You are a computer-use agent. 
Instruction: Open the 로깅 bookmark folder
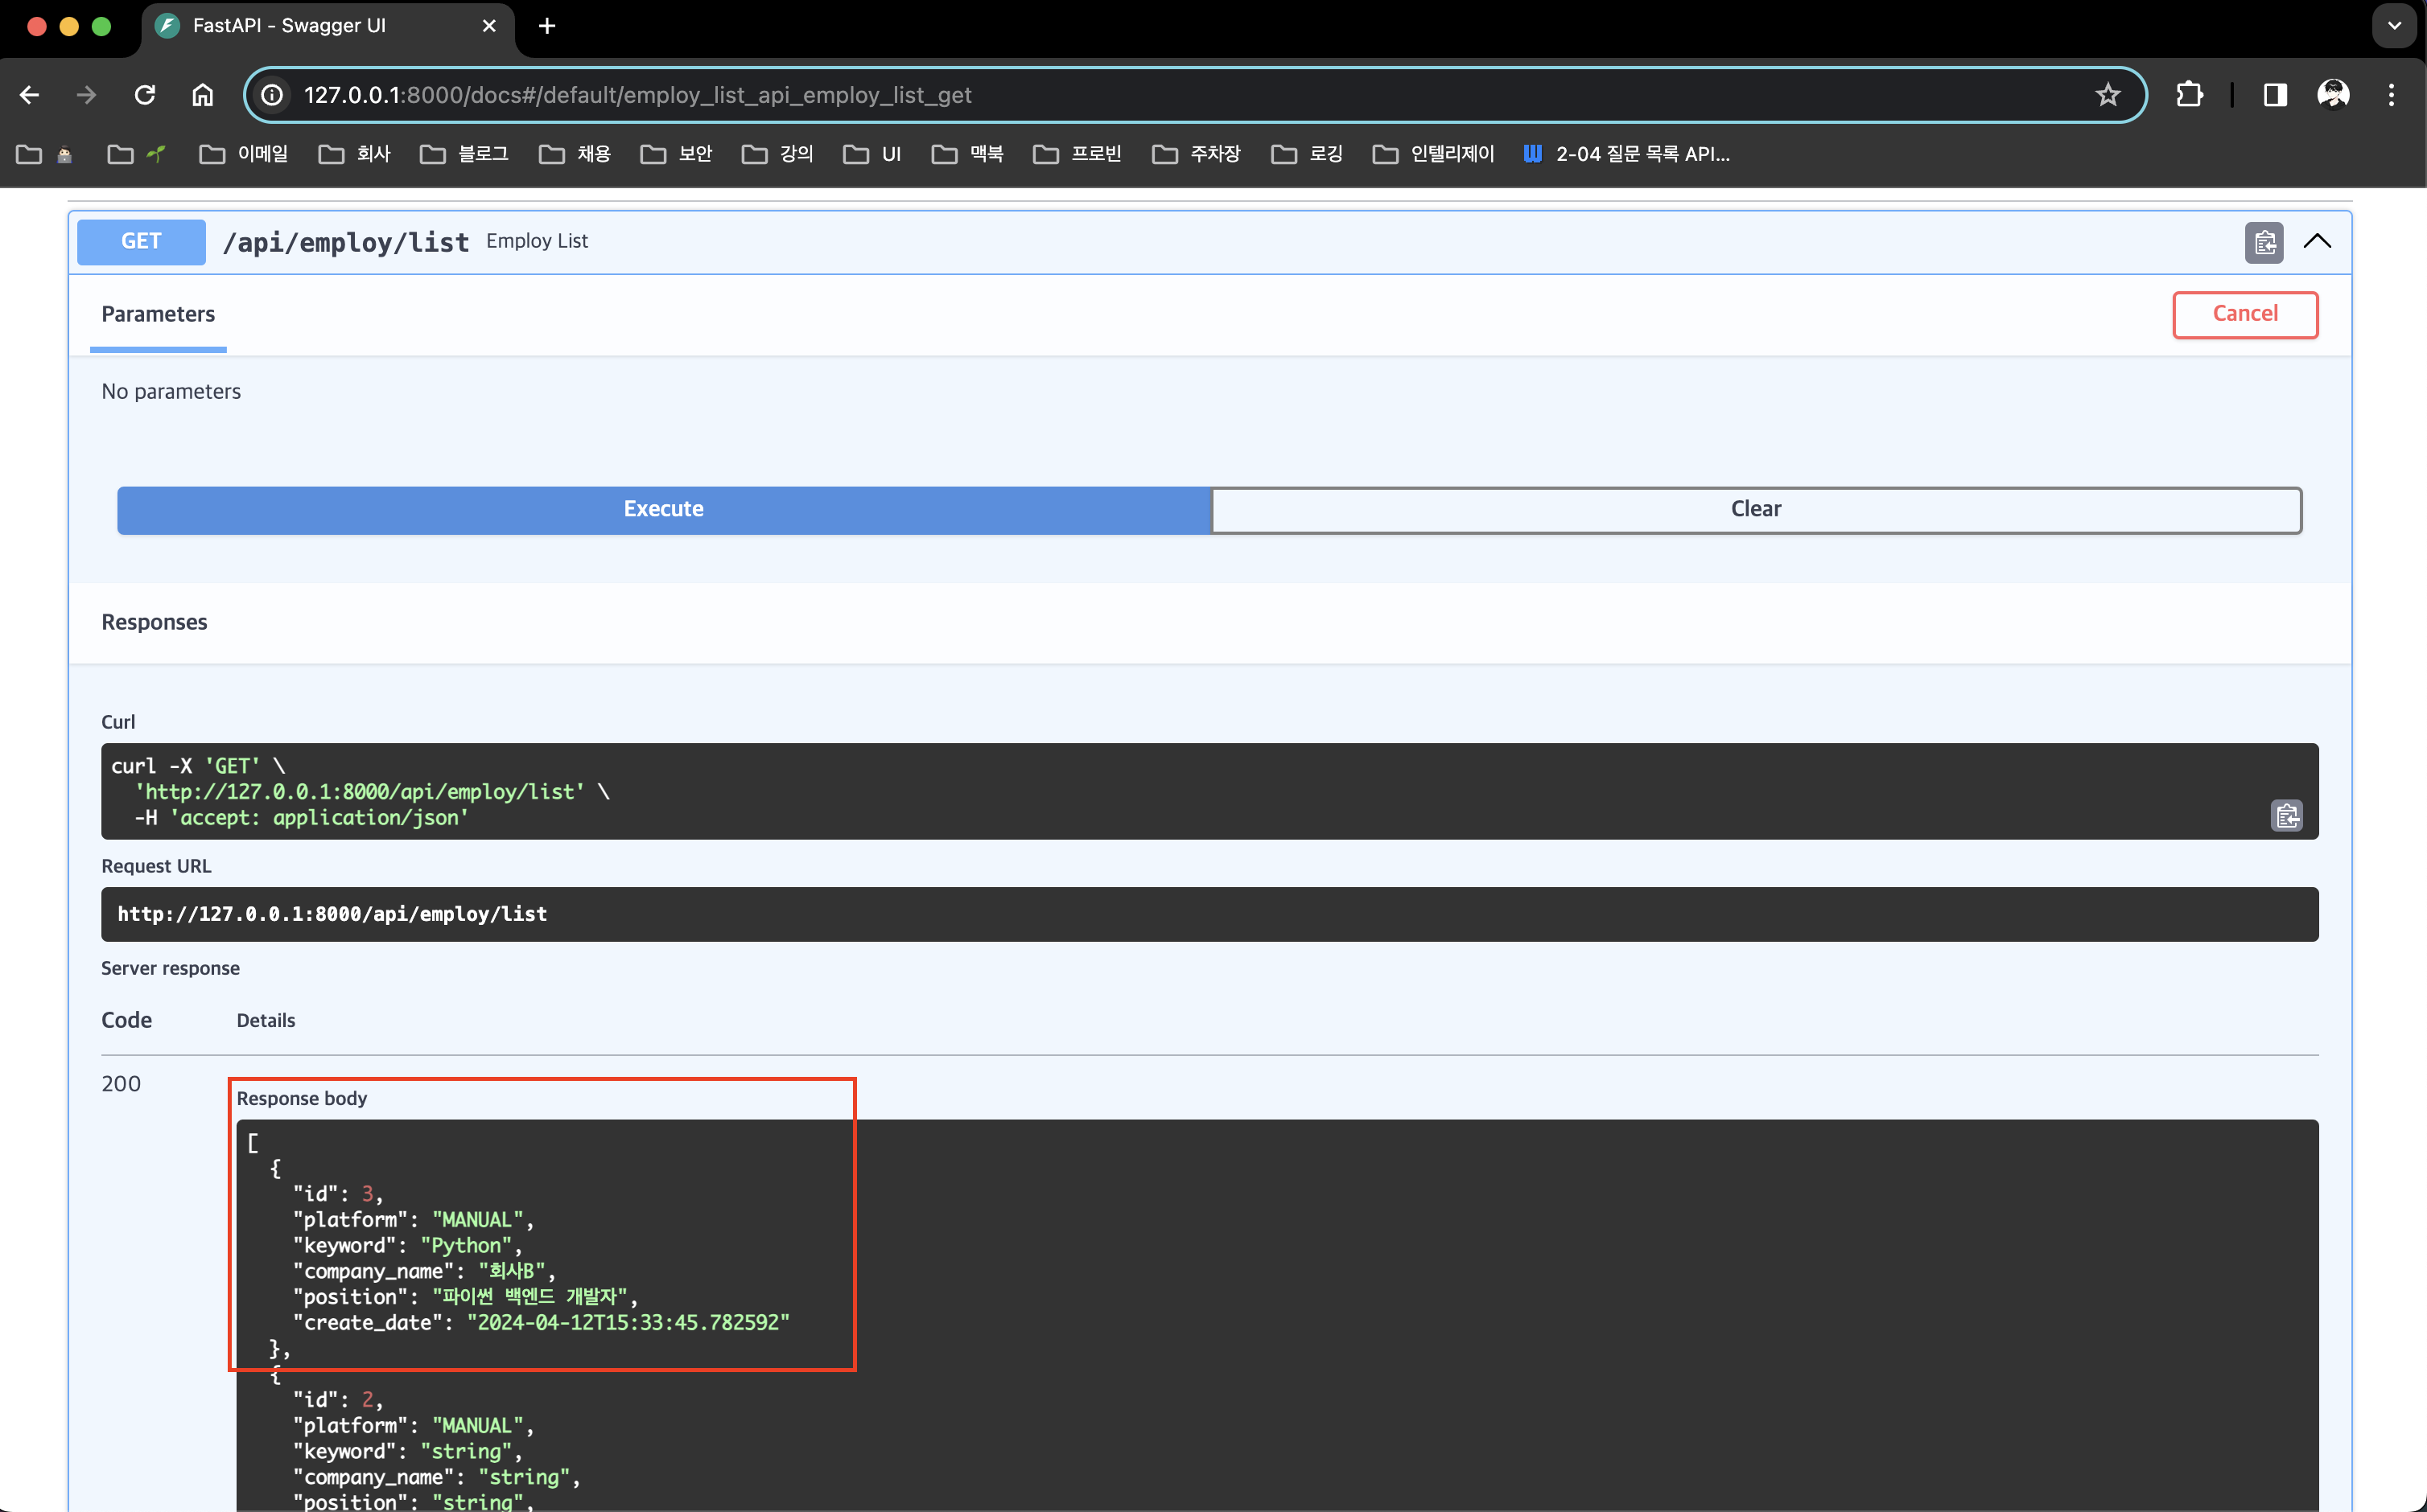[1308, 154]
